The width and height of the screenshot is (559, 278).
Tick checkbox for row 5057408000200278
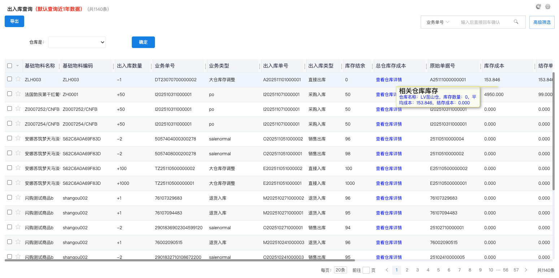point(10,153)
